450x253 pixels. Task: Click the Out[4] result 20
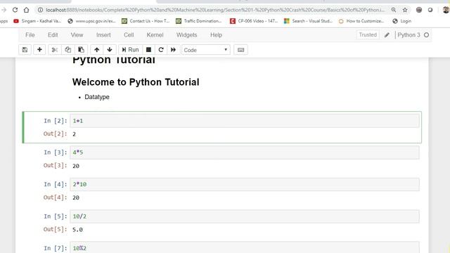point(76,197)
